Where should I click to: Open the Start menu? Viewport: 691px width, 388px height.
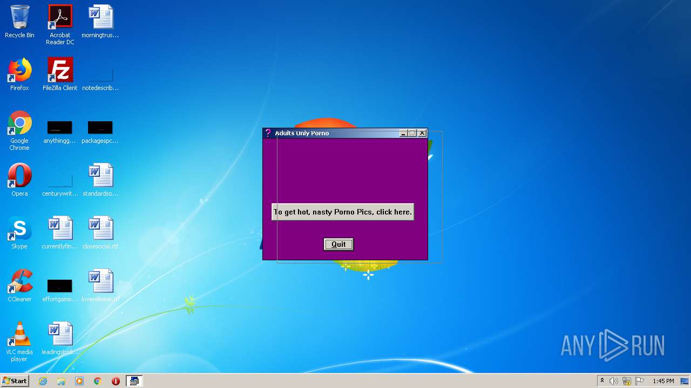point(15,381)
